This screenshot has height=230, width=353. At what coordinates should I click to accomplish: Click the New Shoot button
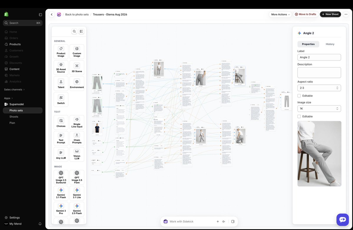click(330, 14)
